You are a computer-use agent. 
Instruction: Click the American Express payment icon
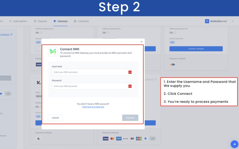[119, 139]
